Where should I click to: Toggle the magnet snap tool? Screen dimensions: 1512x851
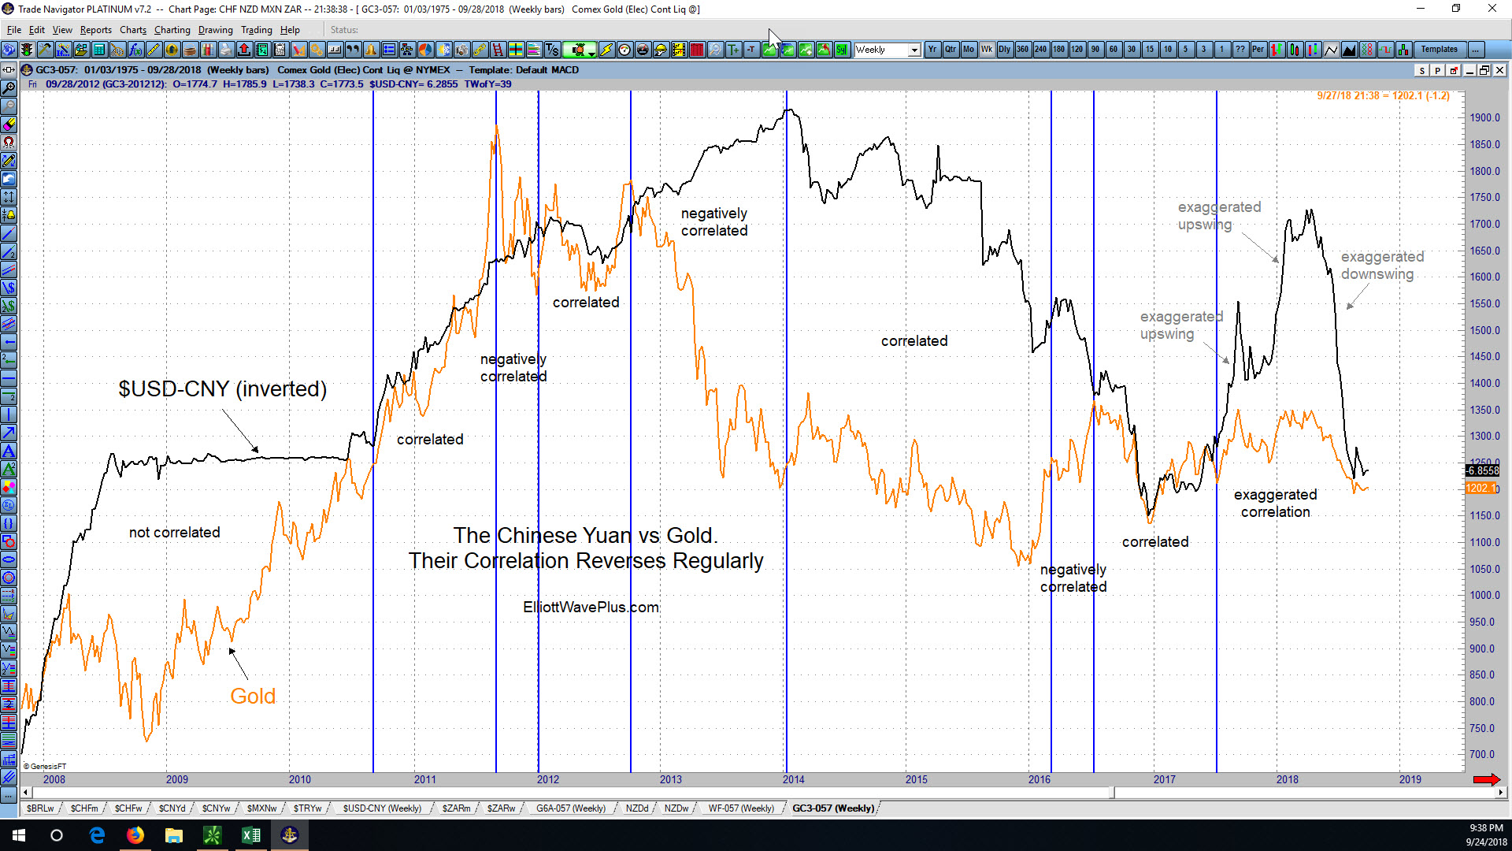click(x=9, y=142)
